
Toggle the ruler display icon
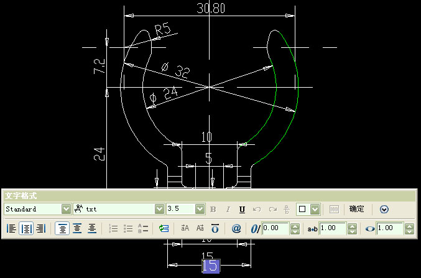click(334, 209)
